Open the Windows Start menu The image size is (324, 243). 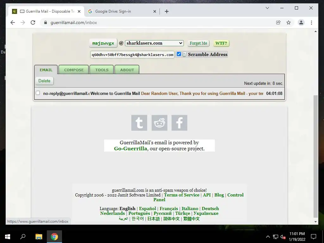(8, 237)
